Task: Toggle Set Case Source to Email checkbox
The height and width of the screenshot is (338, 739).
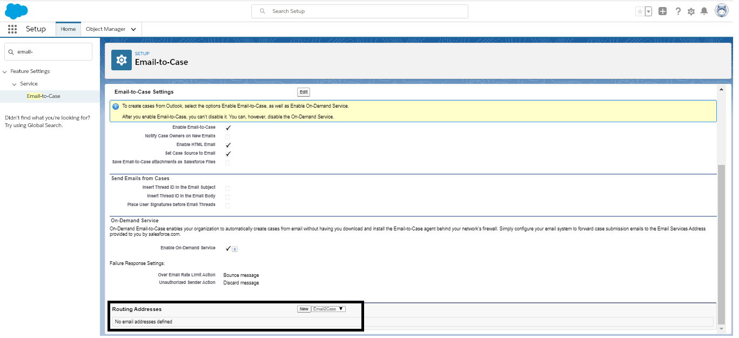Action: 228,154
